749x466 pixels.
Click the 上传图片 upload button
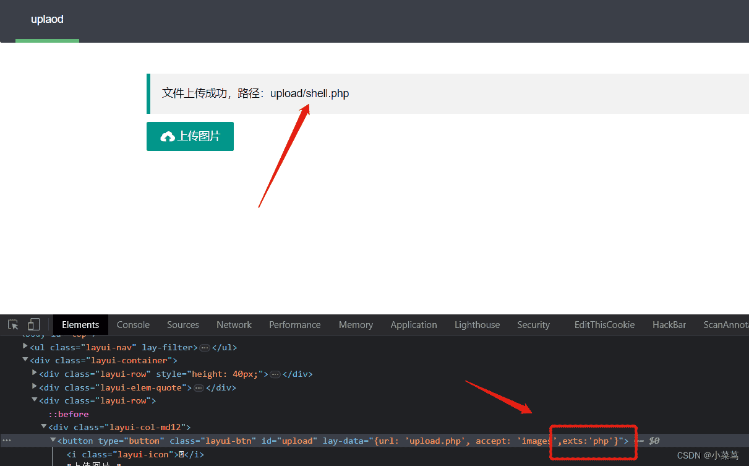(190, 136)
